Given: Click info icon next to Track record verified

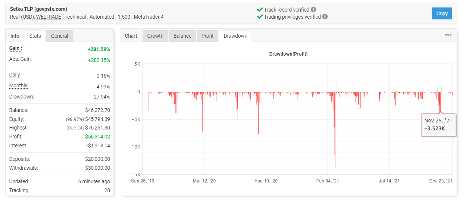Looking at the screenshot, I should click(313, 9).
